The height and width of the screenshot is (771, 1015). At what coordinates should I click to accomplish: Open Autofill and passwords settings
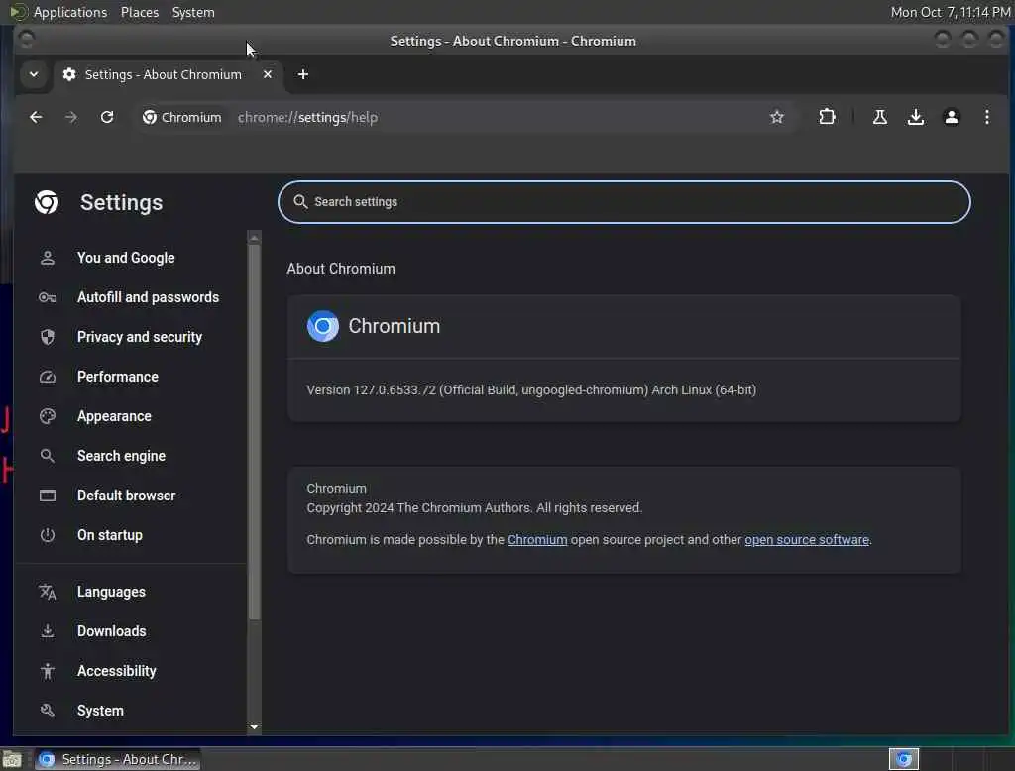tap(148, 297)
